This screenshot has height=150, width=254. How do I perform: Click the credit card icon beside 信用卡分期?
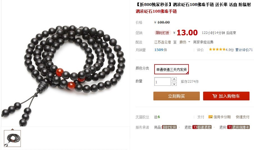pyautogui.click(x=210, y=117)
